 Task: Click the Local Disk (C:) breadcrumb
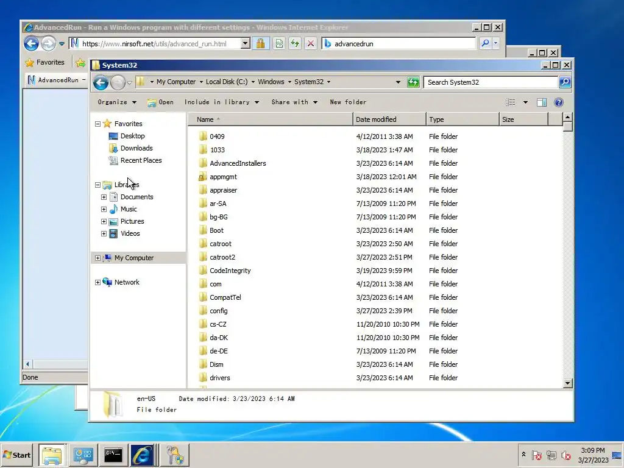coord(227,82)
